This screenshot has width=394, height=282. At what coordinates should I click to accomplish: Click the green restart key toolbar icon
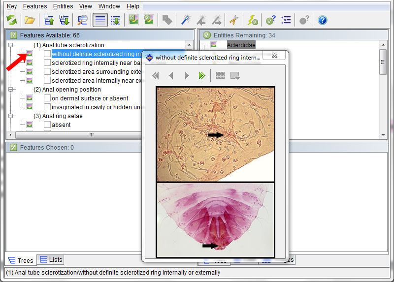click(x=12, y=20)
